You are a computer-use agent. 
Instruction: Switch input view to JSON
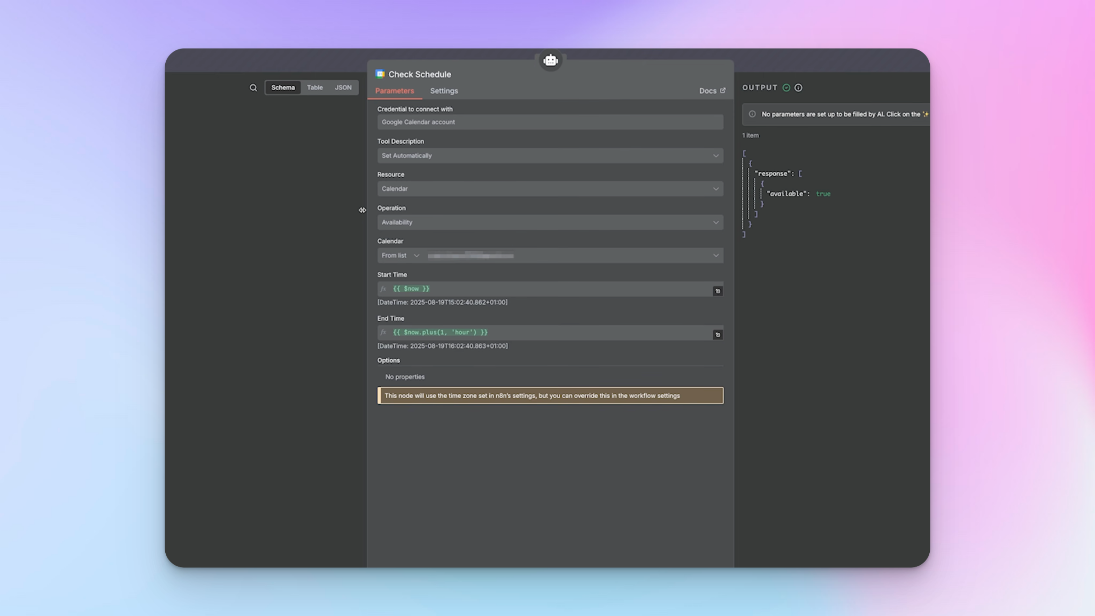point(343,88)
